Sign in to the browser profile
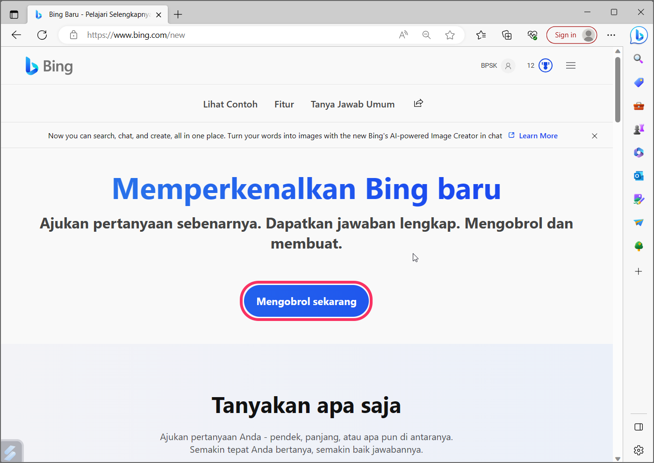Image resolution: width=654 pixels, height=463 pixels. click(x=572, y=35)
